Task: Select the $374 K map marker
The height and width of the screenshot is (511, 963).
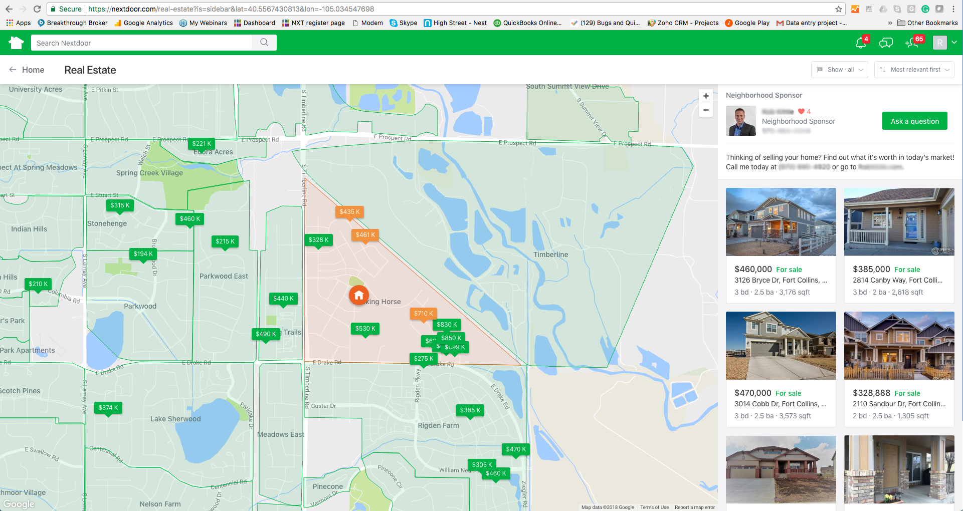Action: [x=108, y=408]
